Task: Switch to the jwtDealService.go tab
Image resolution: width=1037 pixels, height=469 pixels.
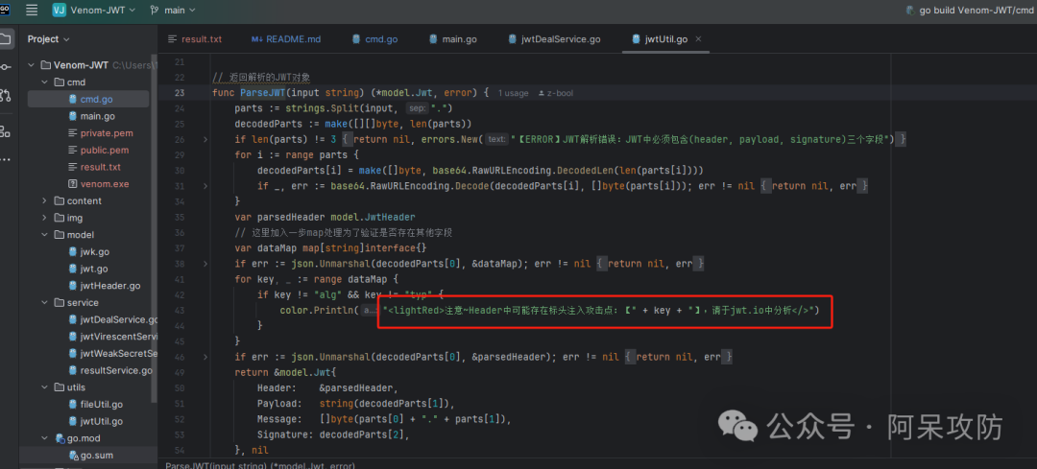Action: pos(554,39)
